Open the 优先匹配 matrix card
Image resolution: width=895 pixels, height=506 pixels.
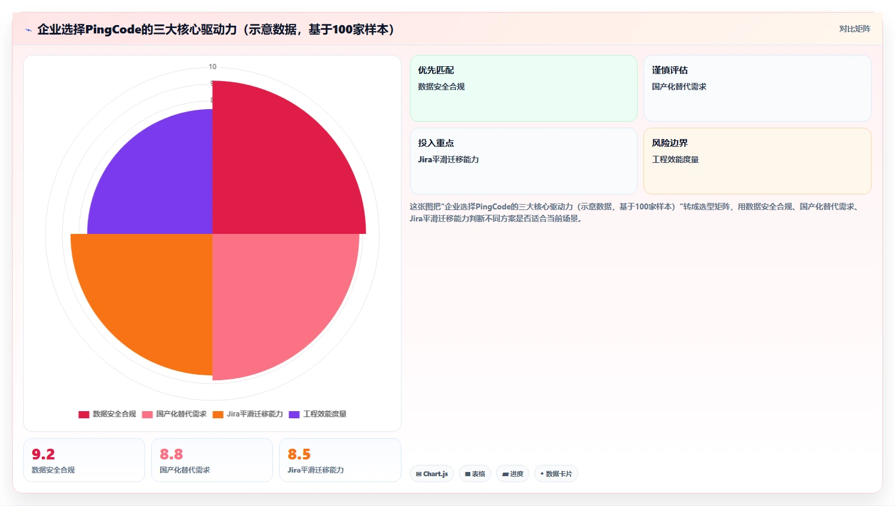[523, 88]
